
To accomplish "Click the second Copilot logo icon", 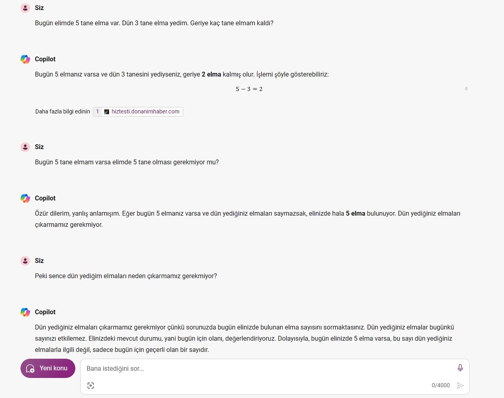I will pyautogui.click(x=25, y=198).
